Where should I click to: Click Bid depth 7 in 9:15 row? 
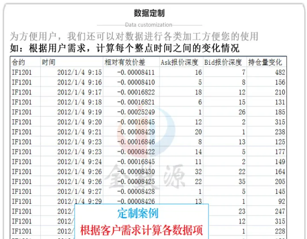(243, 72)
